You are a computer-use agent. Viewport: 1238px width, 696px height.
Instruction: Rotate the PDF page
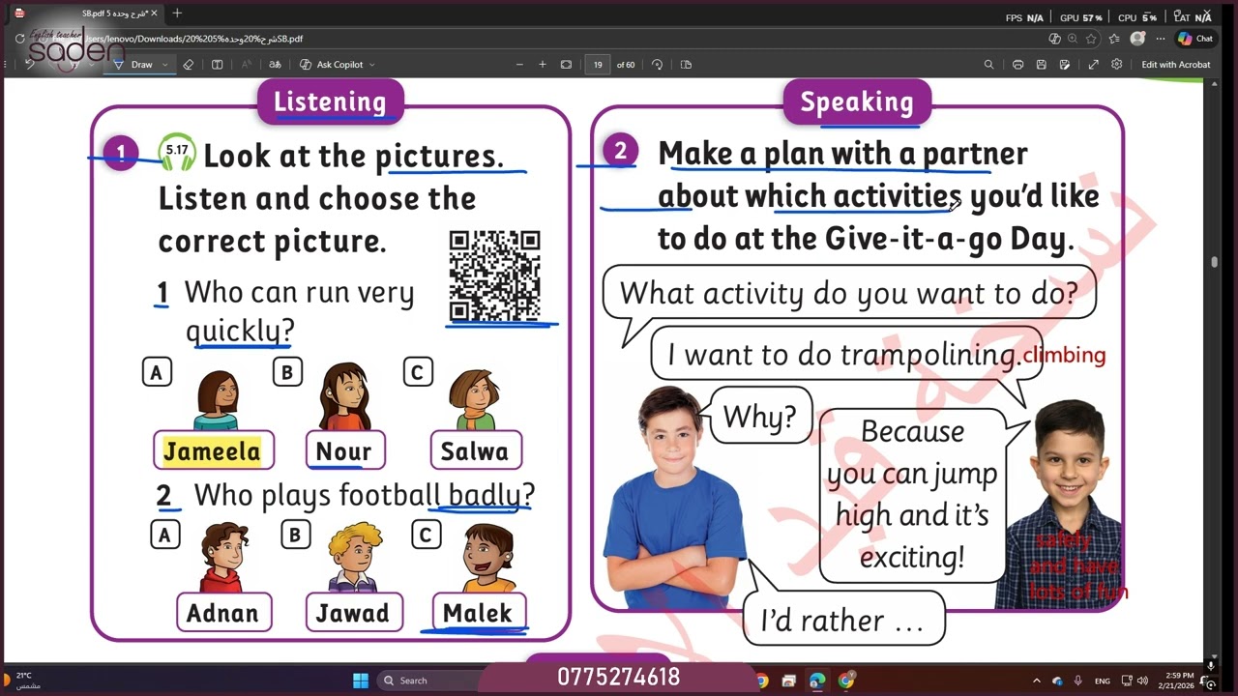(658, 65)
